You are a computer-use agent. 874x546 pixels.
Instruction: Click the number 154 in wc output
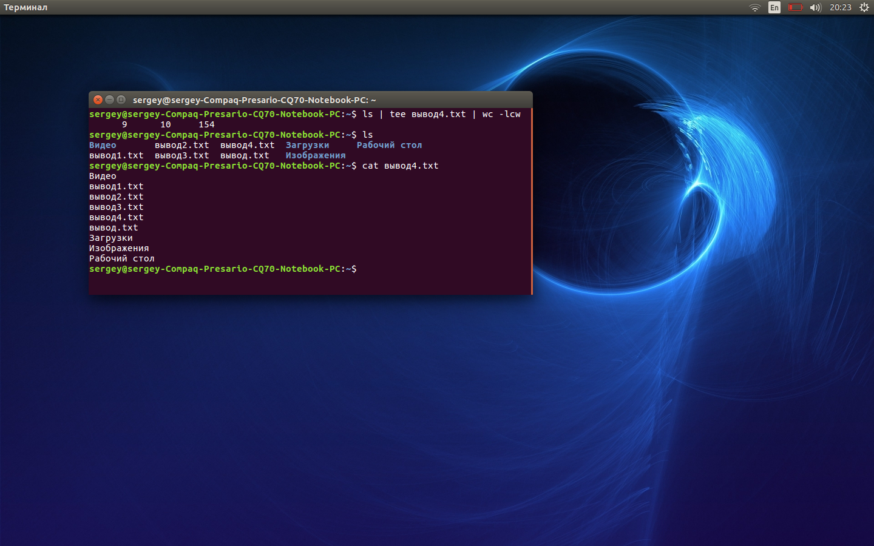click(206, 124)
